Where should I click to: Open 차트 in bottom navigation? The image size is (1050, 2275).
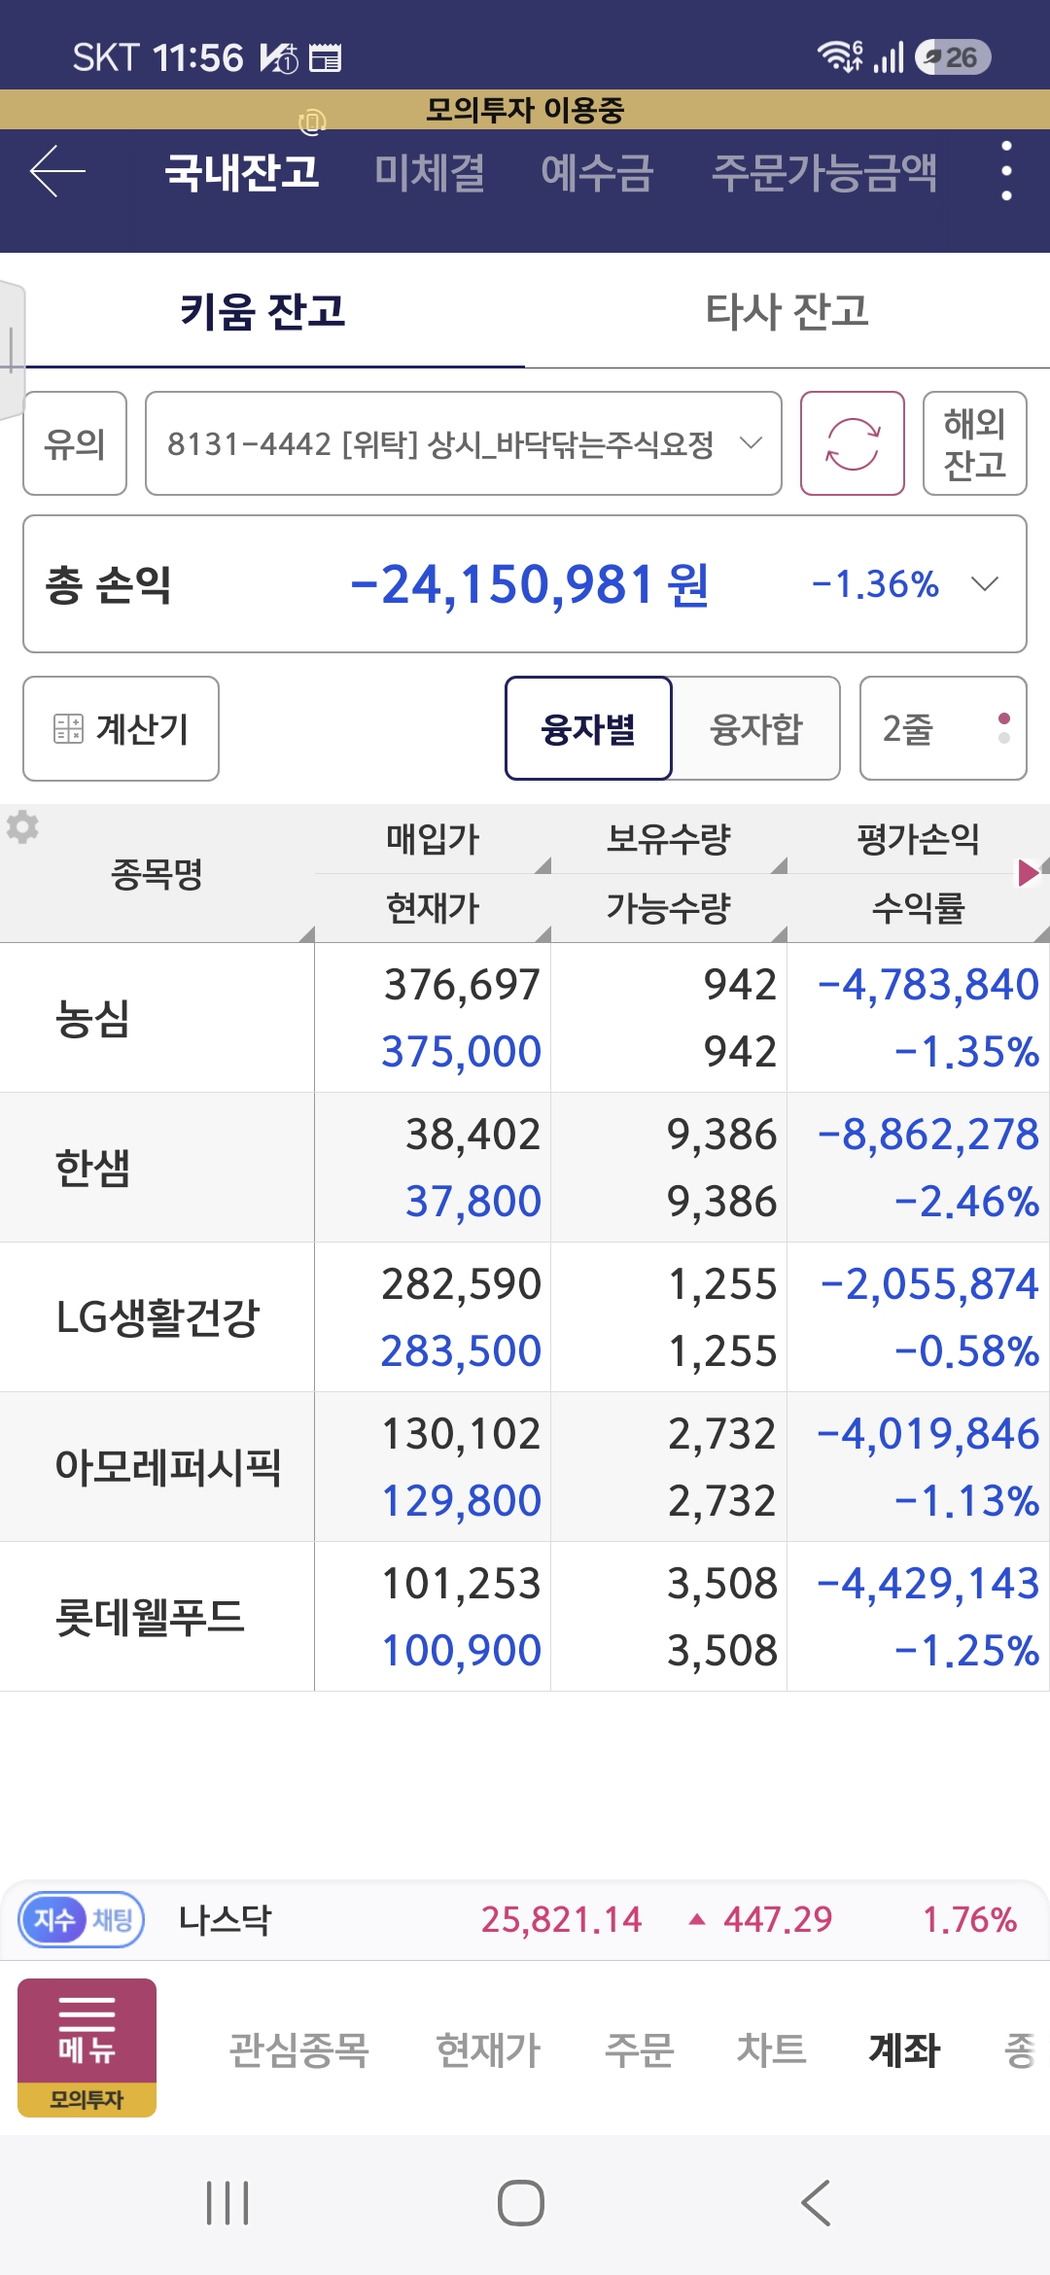pos(771,2049)
